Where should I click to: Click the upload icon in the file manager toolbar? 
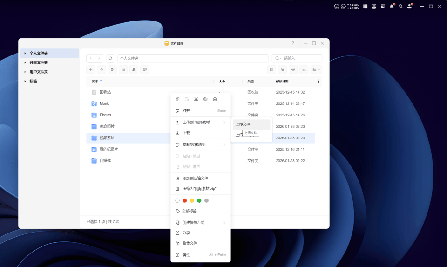pyautogui.click(x=102, y=69)
